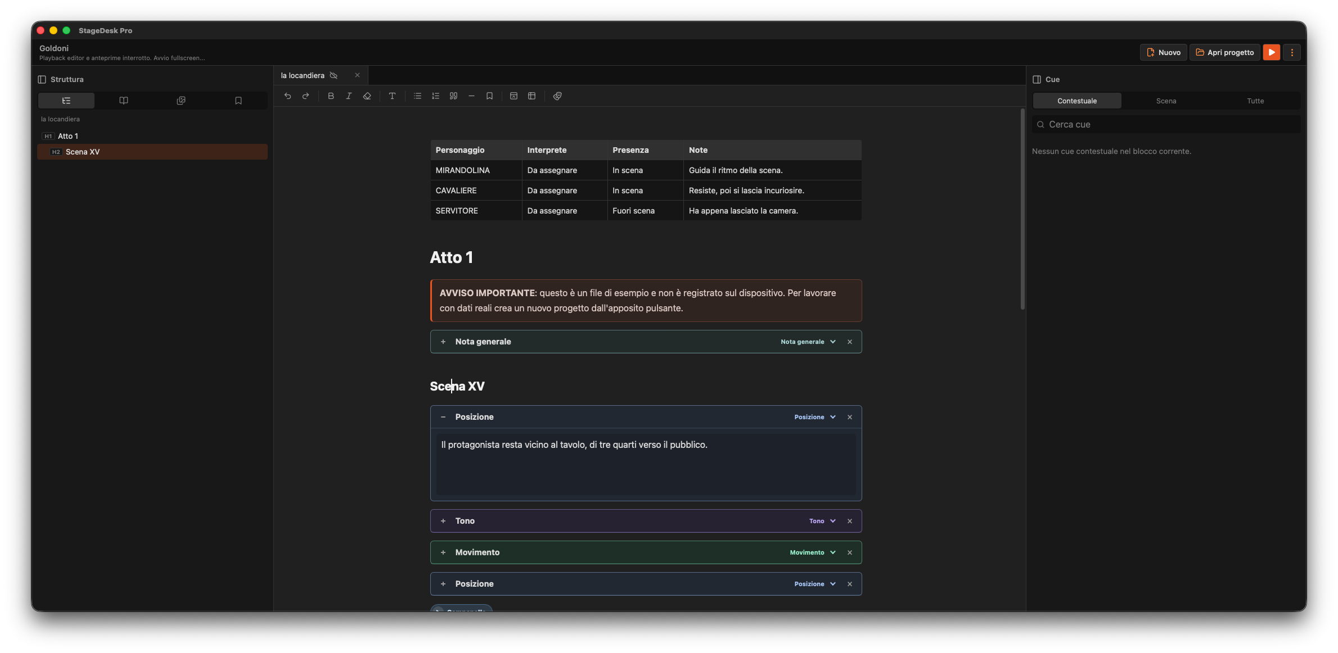Remove the Movimento block
Viewport: 1338px width, 653px height.
click(x=850, y=552)
